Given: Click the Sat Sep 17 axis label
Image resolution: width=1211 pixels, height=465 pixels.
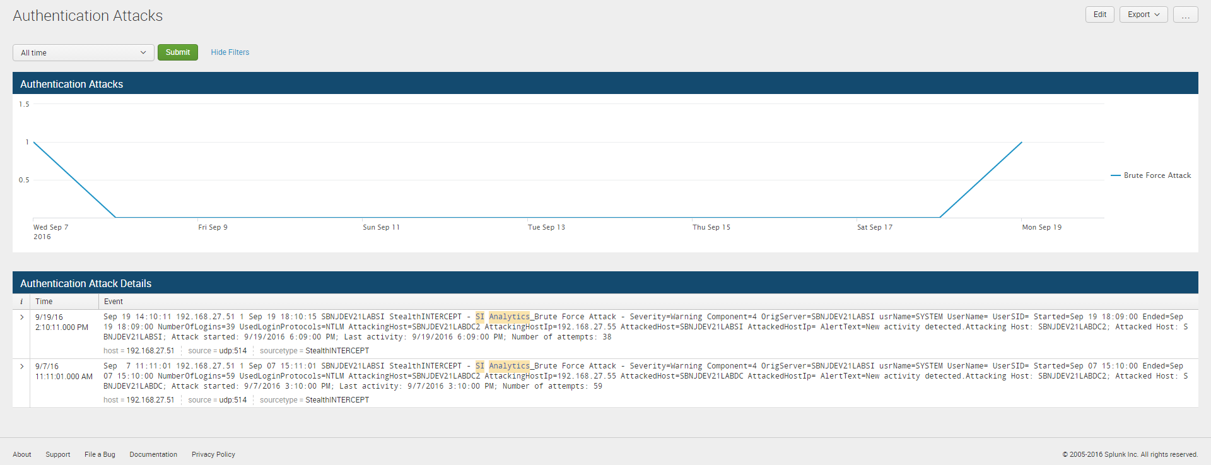Looking at the screenshot, I should tap(875, 227).
